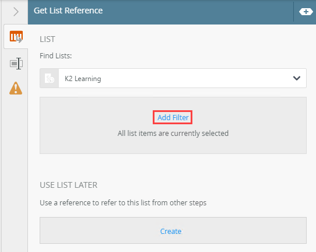Click the Add Filter link
316x252 pixels.
173,117
